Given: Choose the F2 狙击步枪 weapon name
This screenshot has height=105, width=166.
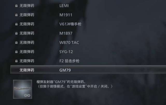Looking at the screenshot, I should (69, 61).
